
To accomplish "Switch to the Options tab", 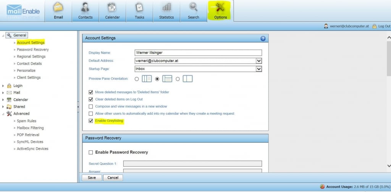I will 220,11.
